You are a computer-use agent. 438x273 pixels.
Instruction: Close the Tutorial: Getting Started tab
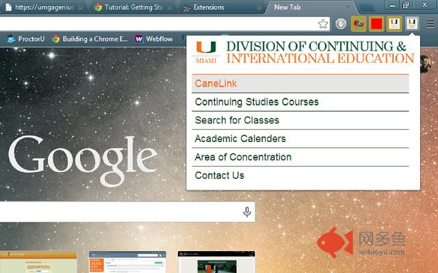tap(170, 8)
